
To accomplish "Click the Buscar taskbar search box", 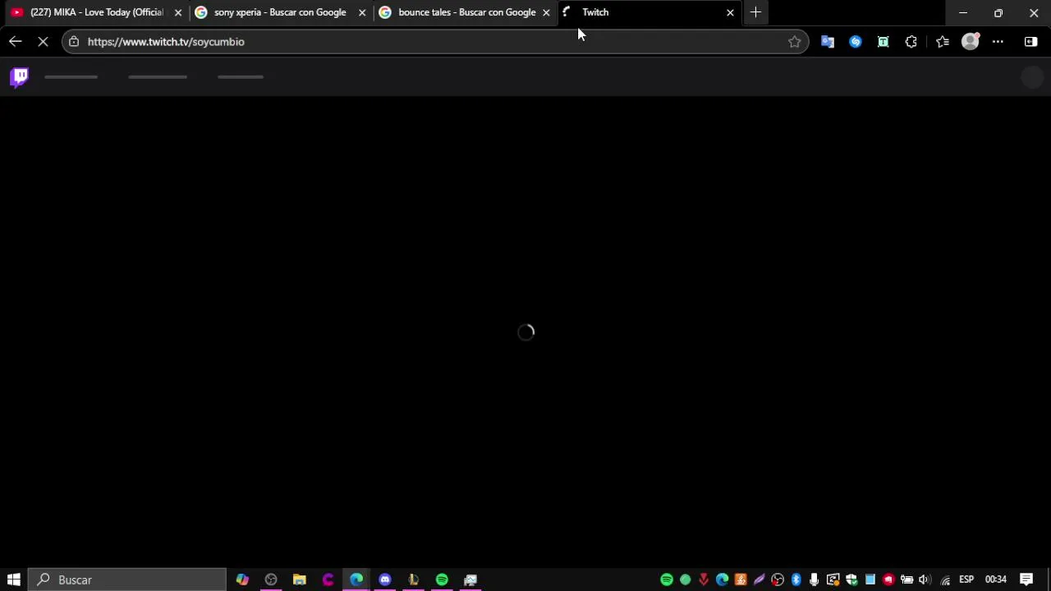I will click(127, 580).
